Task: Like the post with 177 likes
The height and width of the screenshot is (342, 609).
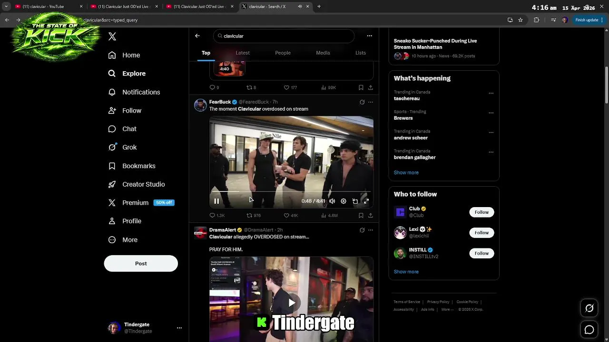Action: pyautogui.click(x=290, y=87)
